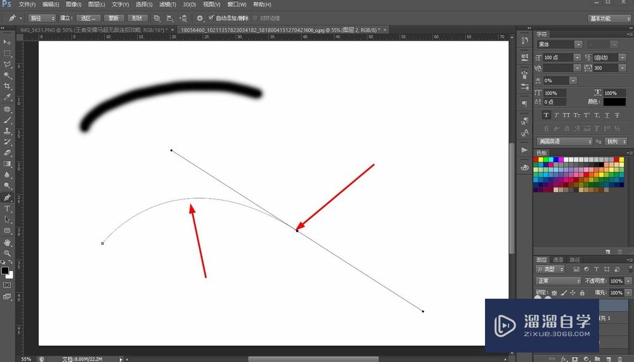Select the Blur tool

[x=7, y=174]
